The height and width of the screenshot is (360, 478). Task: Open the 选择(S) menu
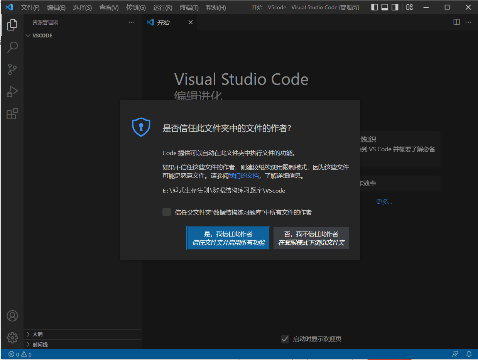point(83,7)
